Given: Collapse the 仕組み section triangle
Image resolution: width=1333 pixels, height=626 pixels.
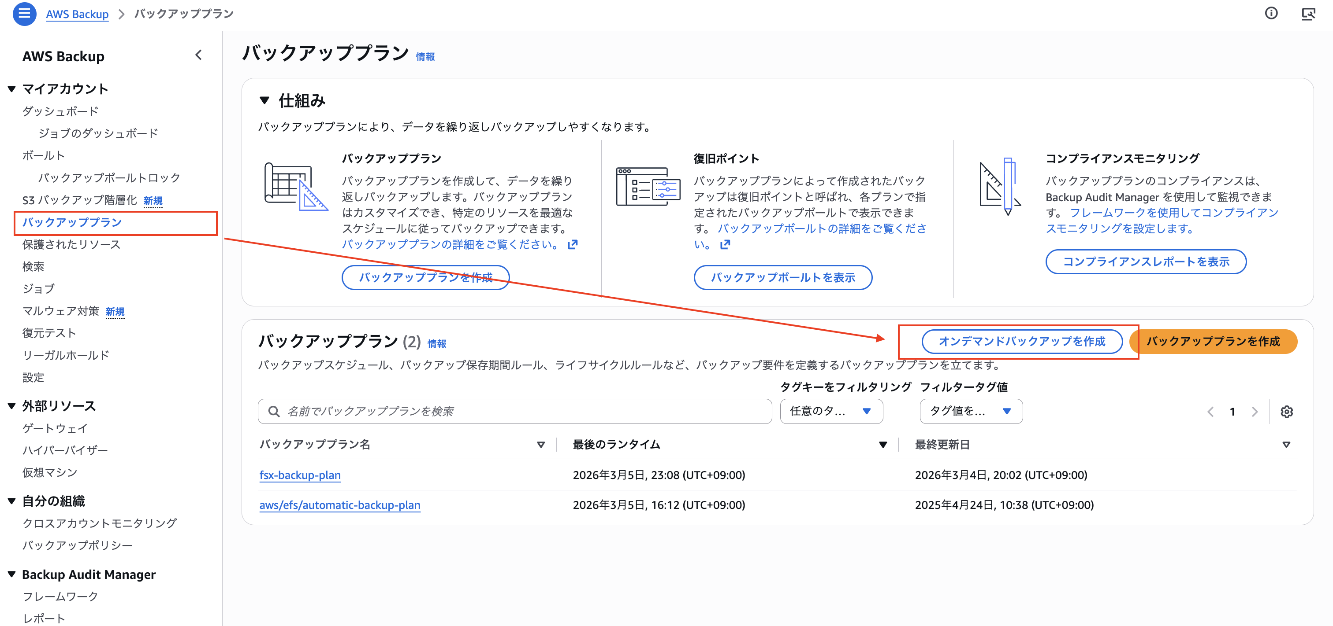Looking at the screenshot, I should click(x=264, y=100).
